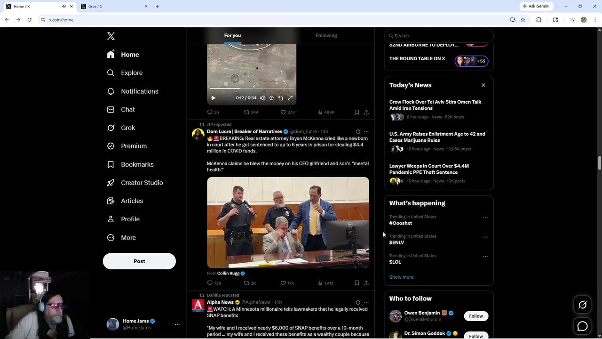Bookmark Dom Lucre post
Image resolution: width=602 pixels, height=339 pixels.
pyautogui.click(x=357, y=283)
